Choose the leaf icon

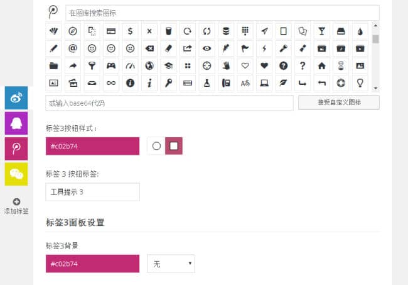(283, 83)
